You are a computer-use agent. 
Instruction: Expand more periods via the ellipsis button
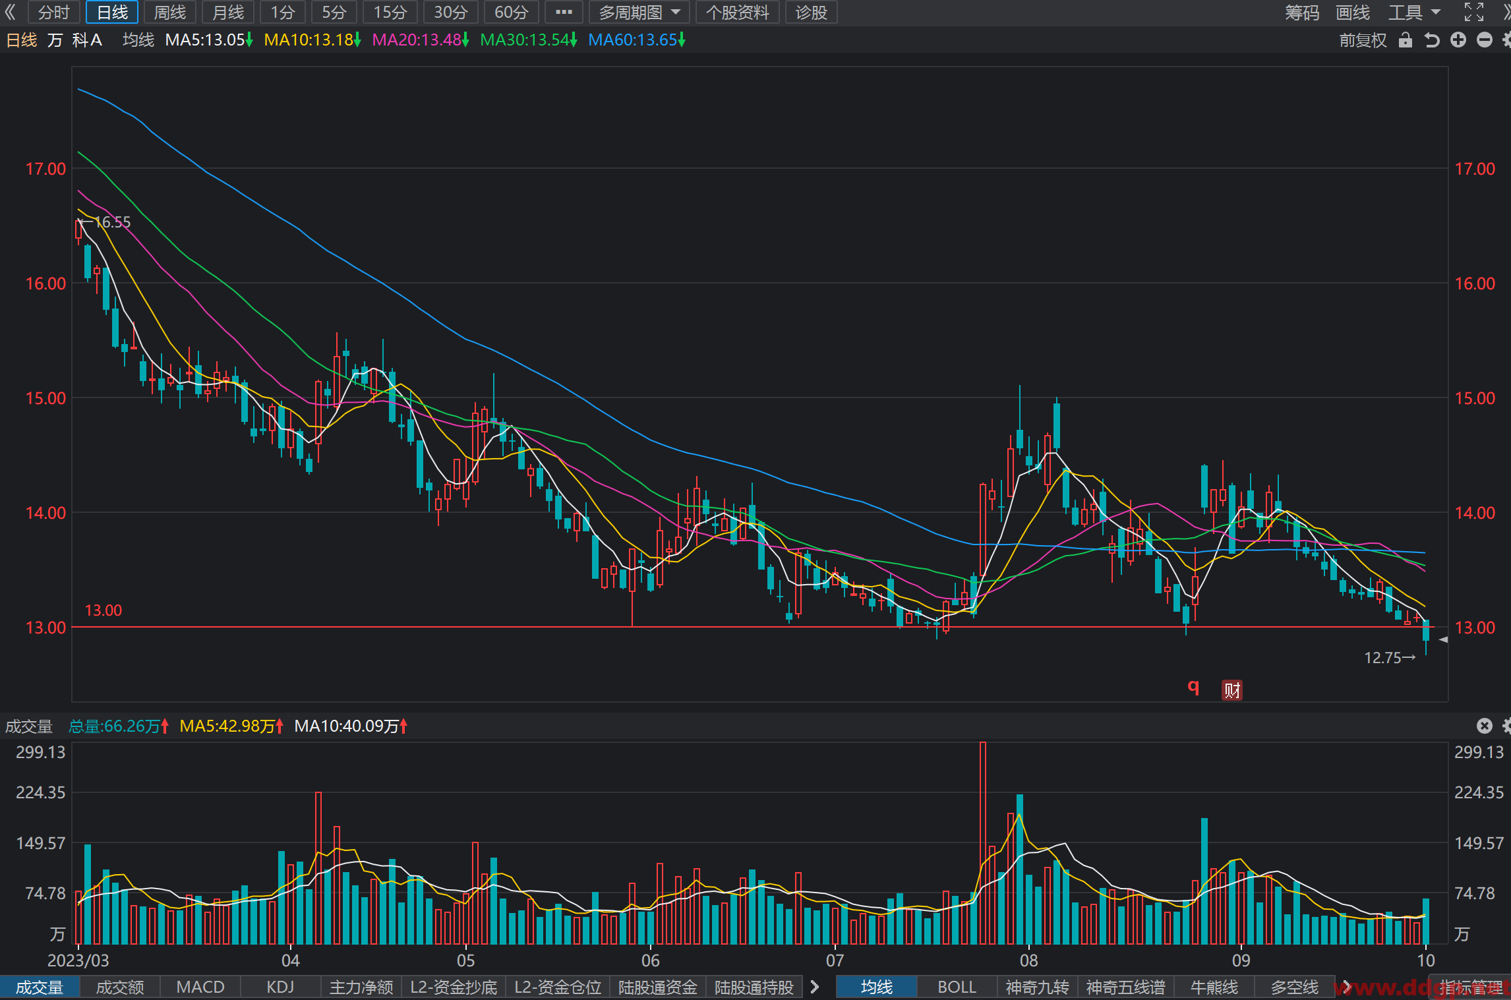(x=564, y=13)
